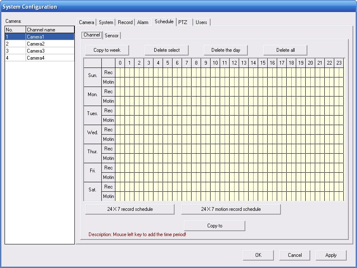Click Delete the day button
357x268 pixels.
coord(225,50)
